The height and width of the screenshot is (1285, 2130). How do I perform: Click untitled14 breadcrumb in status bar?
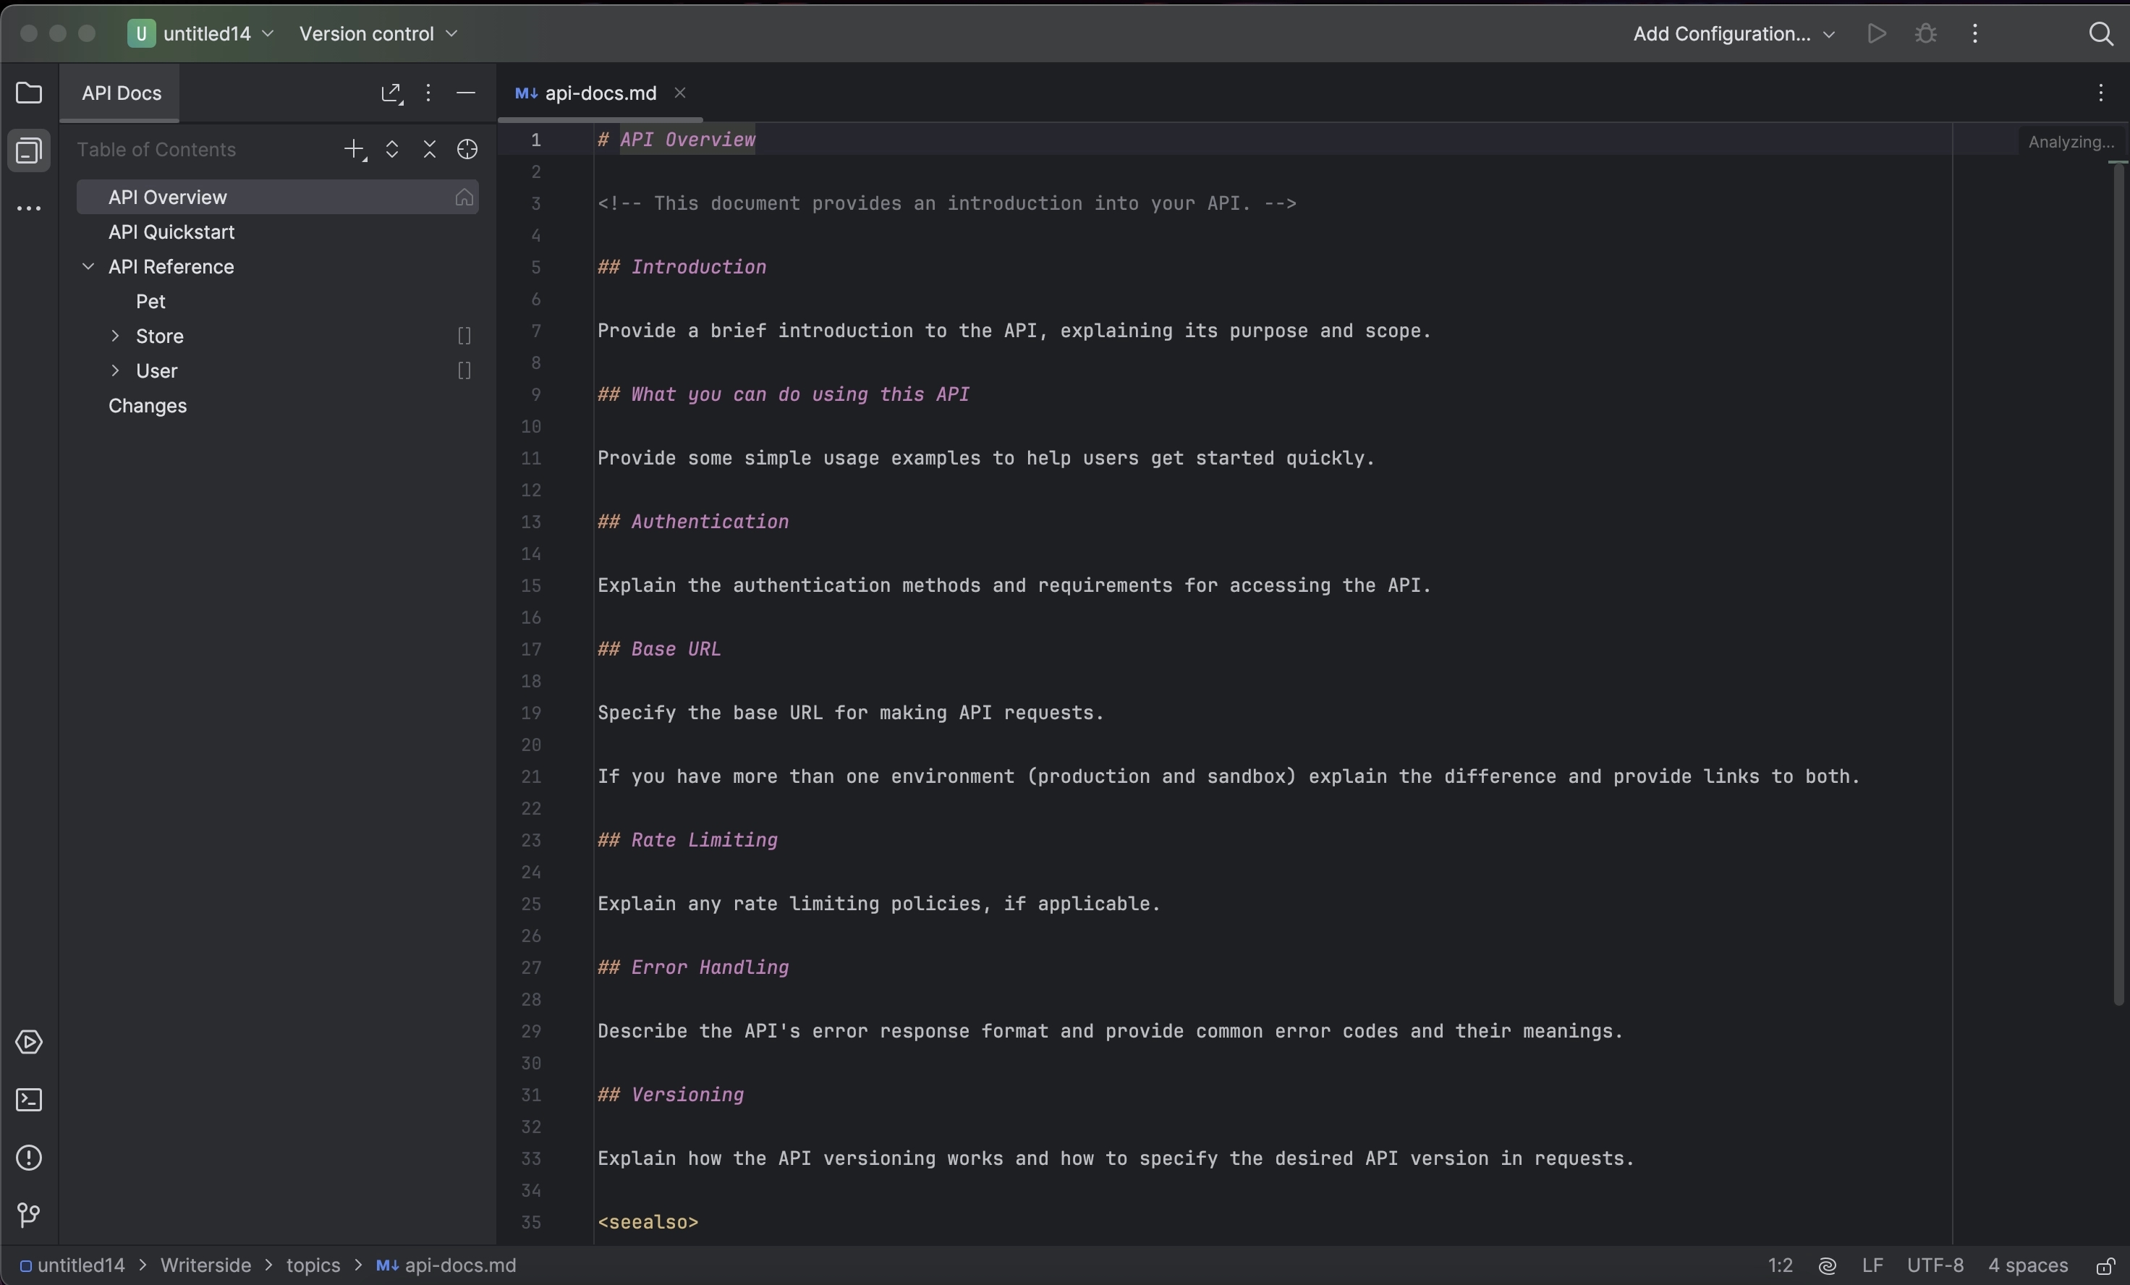pos(74,1266)
